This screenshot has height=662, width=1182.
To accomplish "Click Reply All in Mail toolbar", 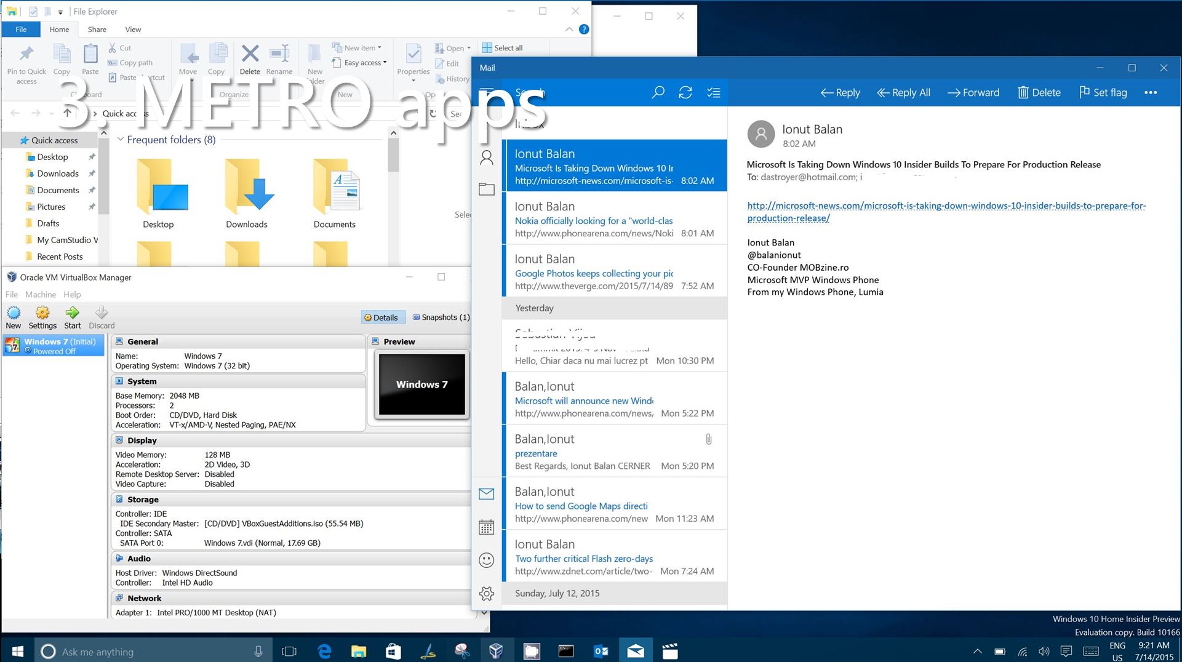I will [x=903, y=92].
